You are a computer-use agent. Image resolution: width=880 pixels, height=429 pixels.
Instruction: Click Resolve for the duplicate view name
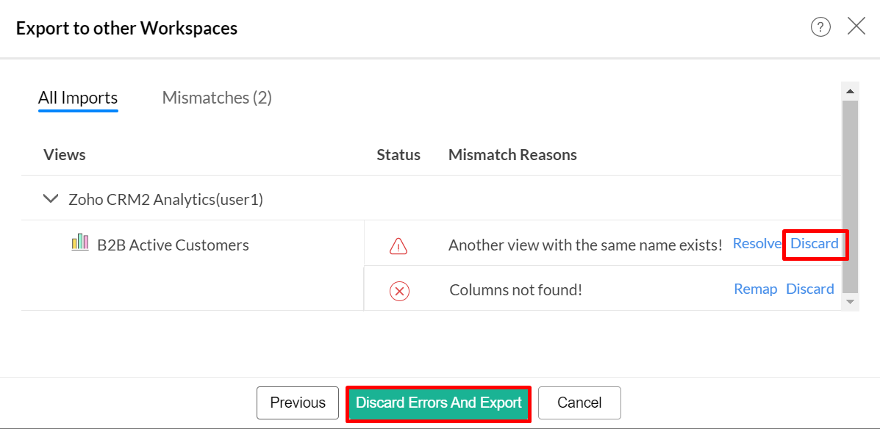756,244
